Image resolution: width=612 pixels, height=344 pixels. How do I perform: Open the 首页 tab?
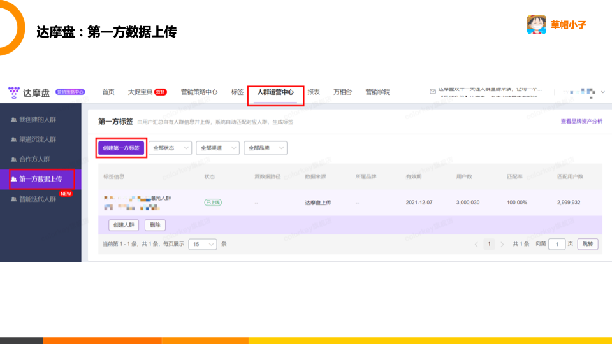108,92
